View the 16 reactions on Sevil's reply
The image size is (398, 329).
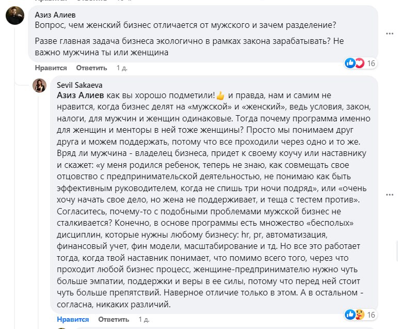click(371, 315)
